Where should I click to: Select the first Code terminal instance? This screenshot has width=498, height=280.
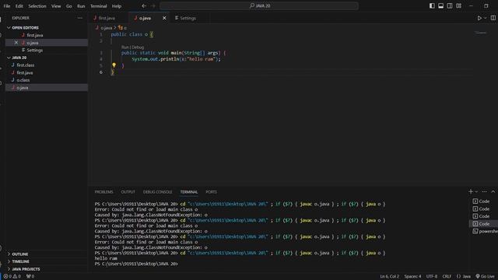[483, 201]
